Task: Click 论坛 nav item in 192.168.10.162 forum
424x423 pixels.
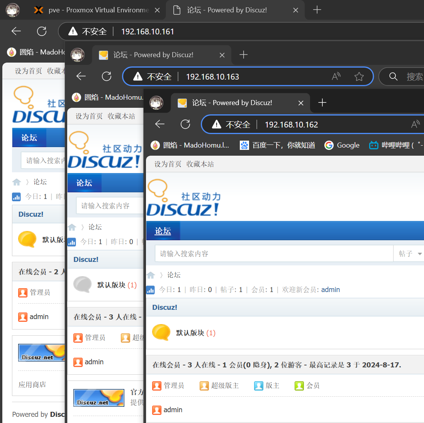Action: click(x=163, y=231)
